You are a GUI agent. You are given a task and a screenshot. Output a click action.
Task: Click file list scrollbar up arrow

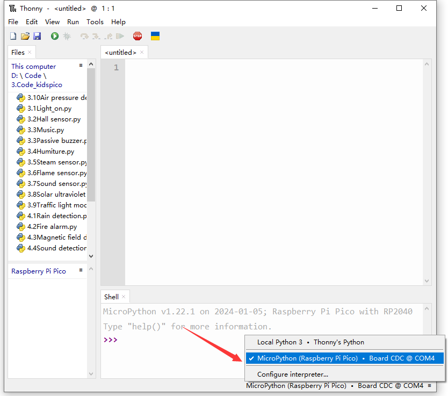coord(91,64)
